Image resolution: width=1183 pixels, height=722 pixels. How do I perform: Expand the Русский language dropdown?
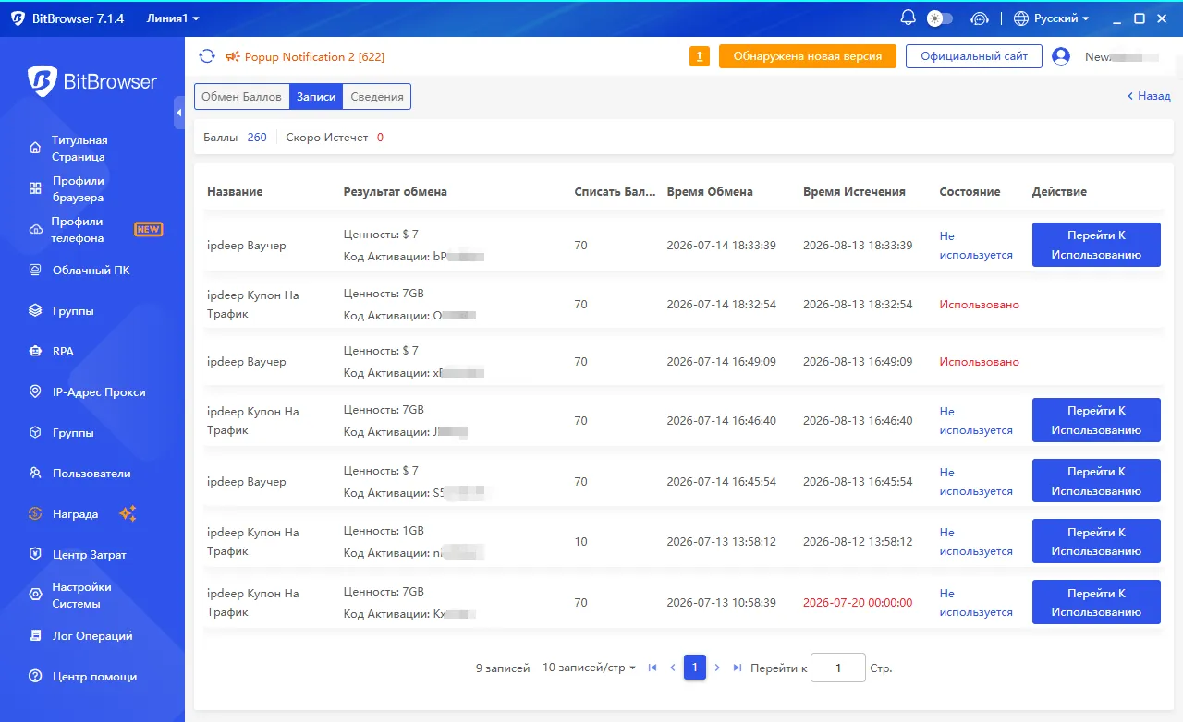pos(1052,18)
